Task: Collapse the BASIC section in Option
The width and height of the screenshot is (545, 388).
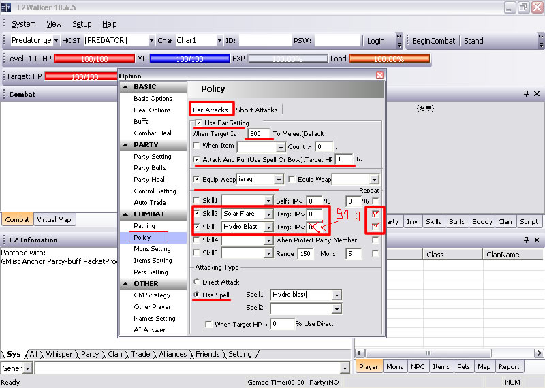Action: [126, 87]
